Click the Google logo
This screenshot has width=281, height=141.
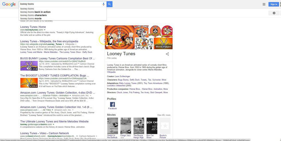[9, 4]
